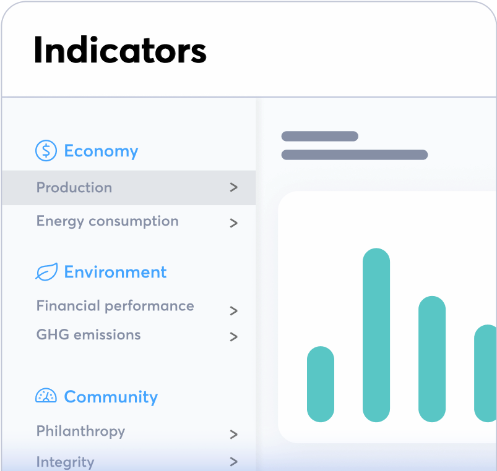Expand the Integrity chevron arrow

click(x=233, y=462)
